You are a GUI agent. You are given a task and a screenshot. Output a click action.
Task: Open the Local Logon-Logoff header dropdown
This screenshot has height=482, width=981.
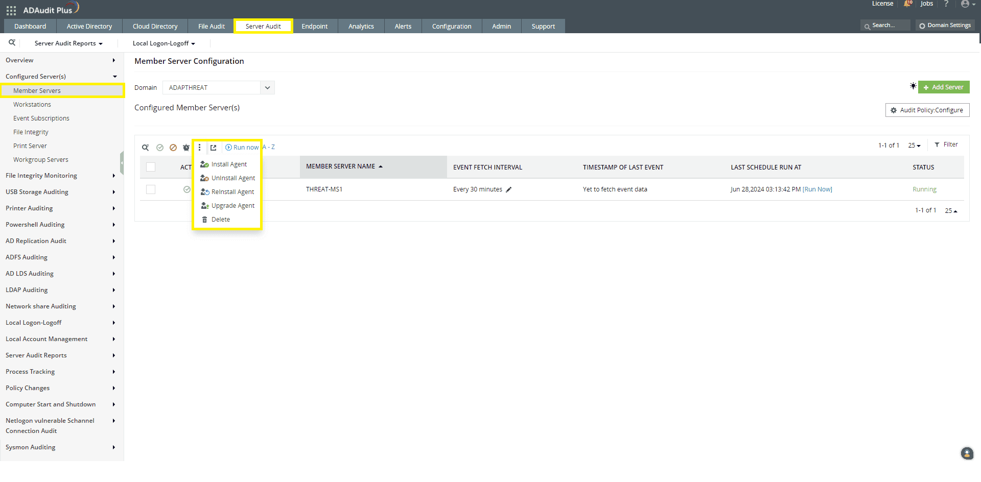[163, 43]
